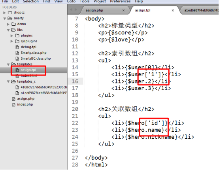Image resolution: width=219 pixels, height=170 pixels.
Task: Click the 4168cf2c7dda6b349f352305cb file icon
Action: coord(17,87)
